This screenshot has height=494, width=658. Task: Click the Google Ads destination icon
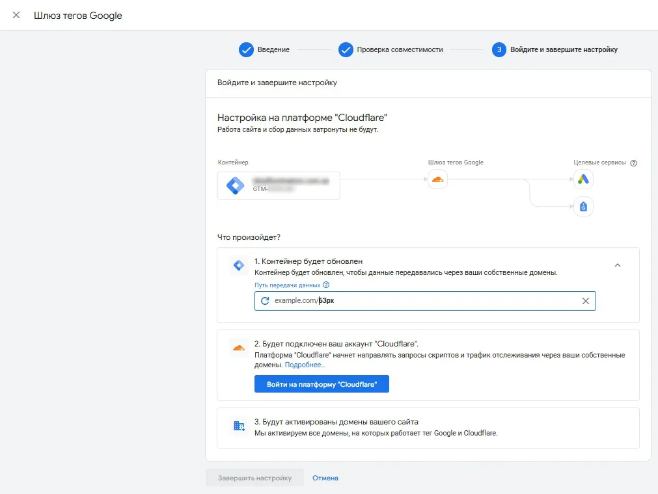tap(583, 179)
